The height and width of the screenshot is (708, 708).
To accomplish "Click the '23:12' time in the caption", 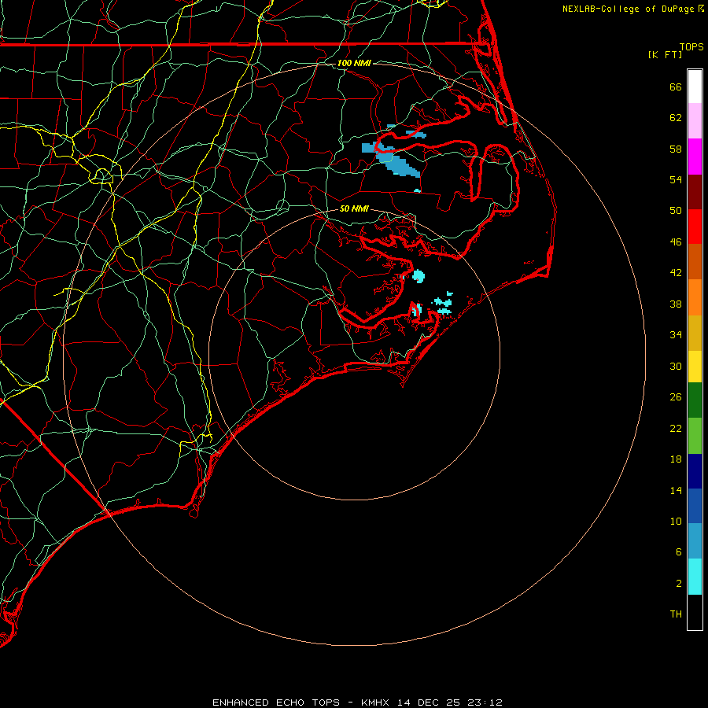I will point(484,702).
